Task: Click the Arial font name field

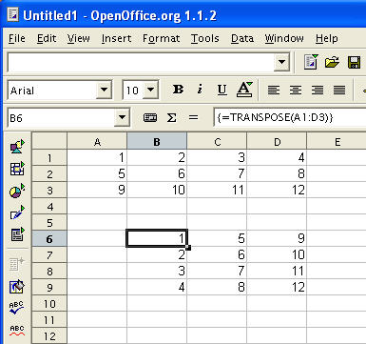Action: [52, 91]
